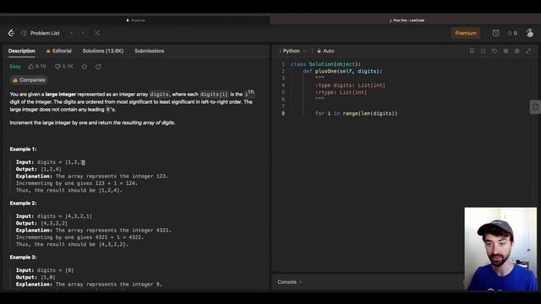Open the Submissions tab

coord(150,51)
